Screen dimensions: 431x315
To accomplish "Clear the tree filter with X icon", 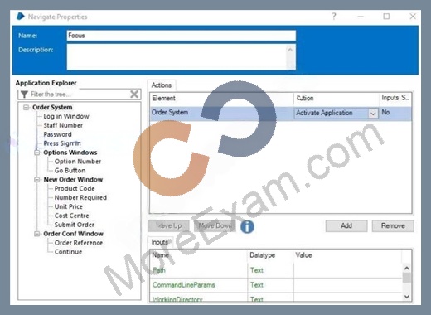I will tap(134, 94).
